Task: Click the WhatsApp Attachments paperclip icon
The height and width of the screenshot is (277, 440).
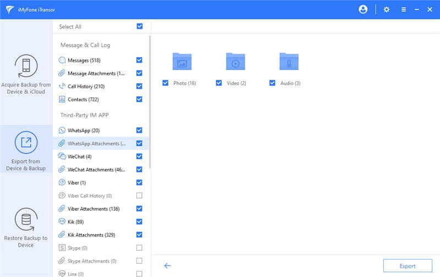Action: (x=62, y=143)
